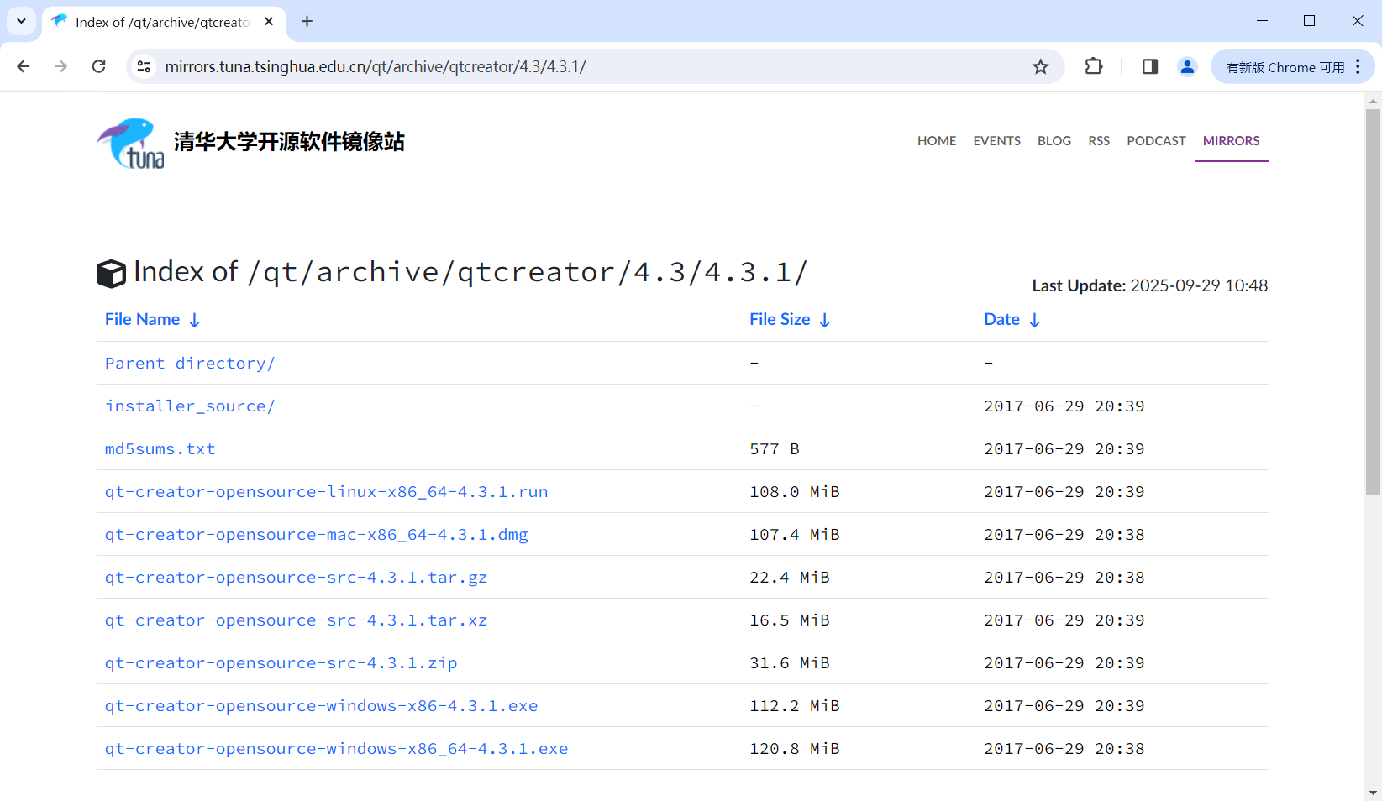Click the page vertical scrollbar thumb

[1373, 302]
